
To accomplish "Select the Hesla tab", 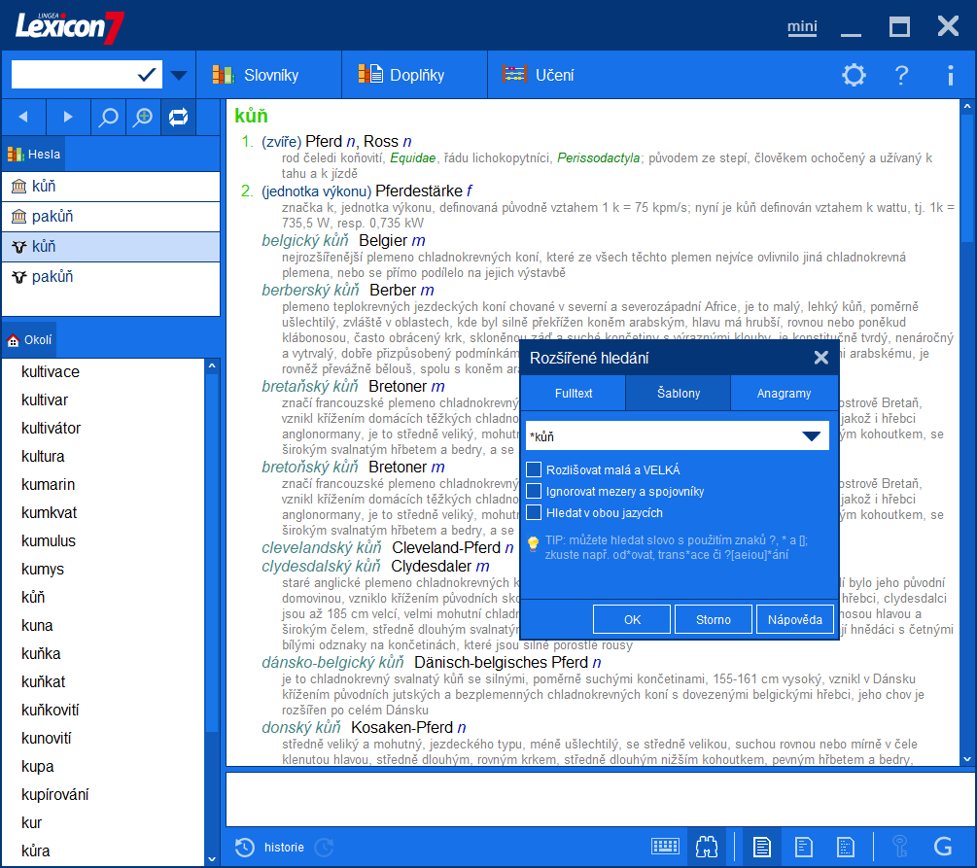I will click(x=34, y=154).
